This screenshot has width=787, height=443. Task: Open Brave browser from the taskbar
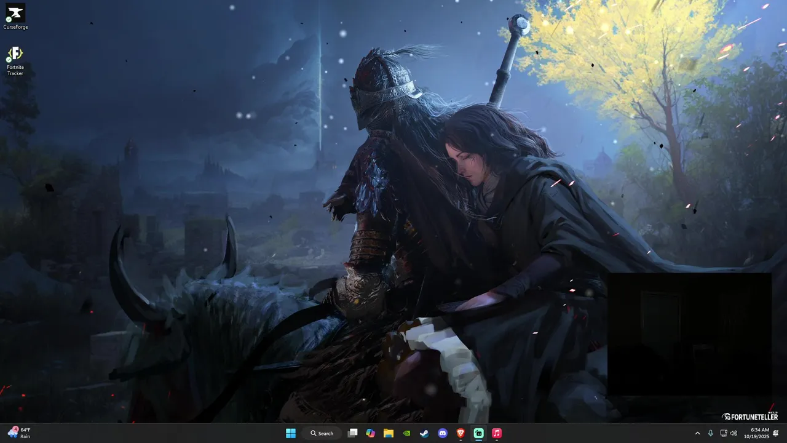[461, 433]
